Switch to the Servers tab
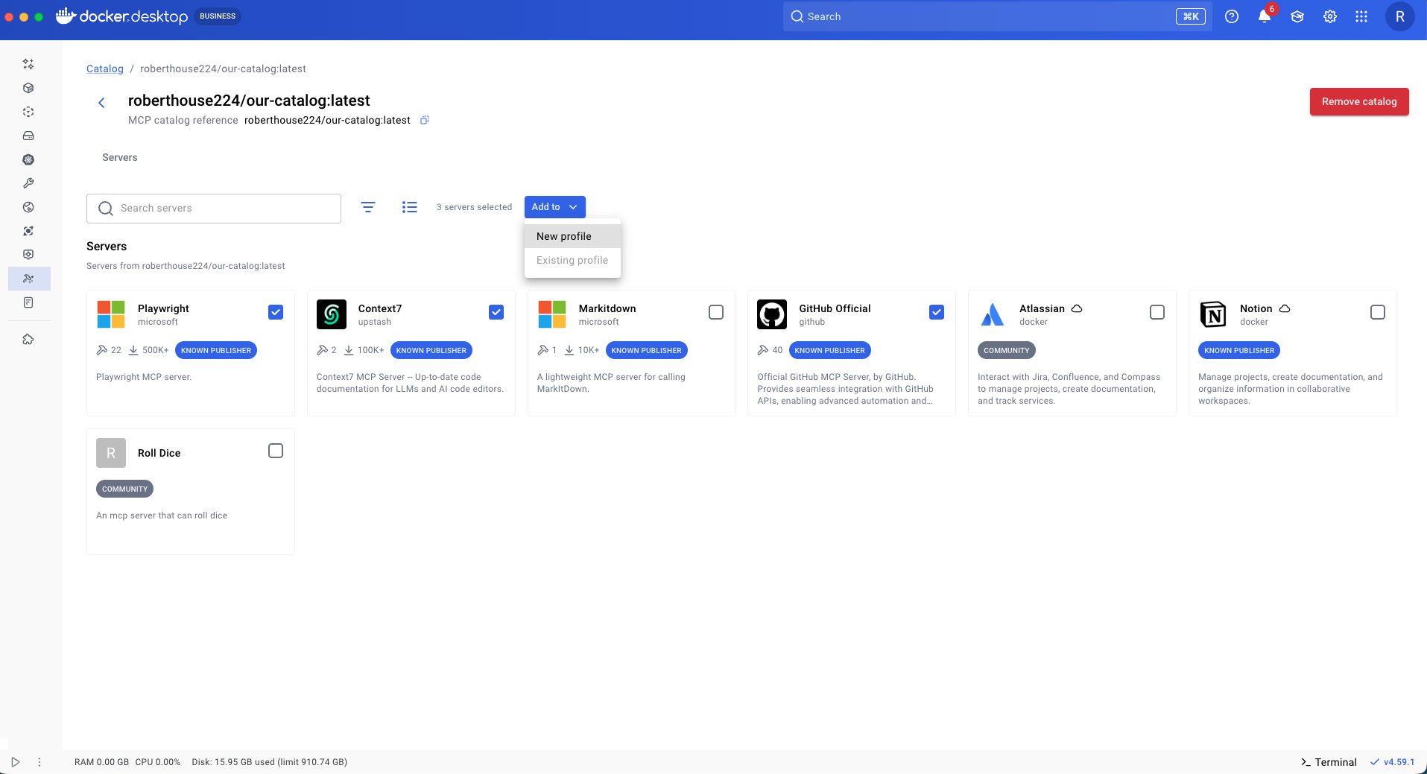Image resolution: width=1427 pixels, height=774 pixels. (x=120, y=157)
